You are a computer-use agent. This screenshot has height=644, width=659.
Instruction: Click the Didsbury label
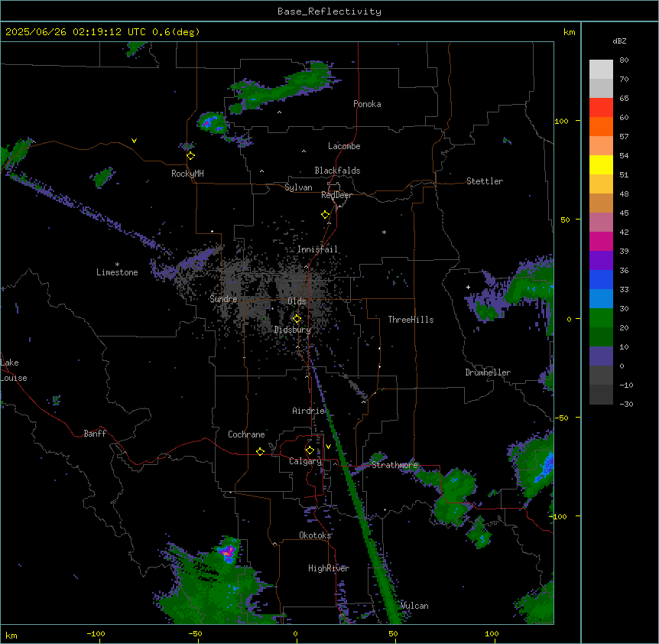point(293,330)
